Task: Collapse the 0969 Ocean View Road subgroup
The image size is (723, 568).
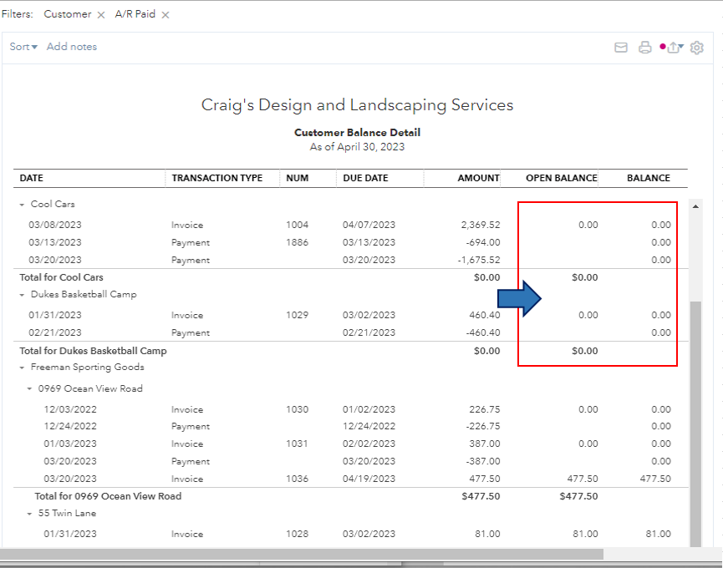Action: click(x=29, y=388)
